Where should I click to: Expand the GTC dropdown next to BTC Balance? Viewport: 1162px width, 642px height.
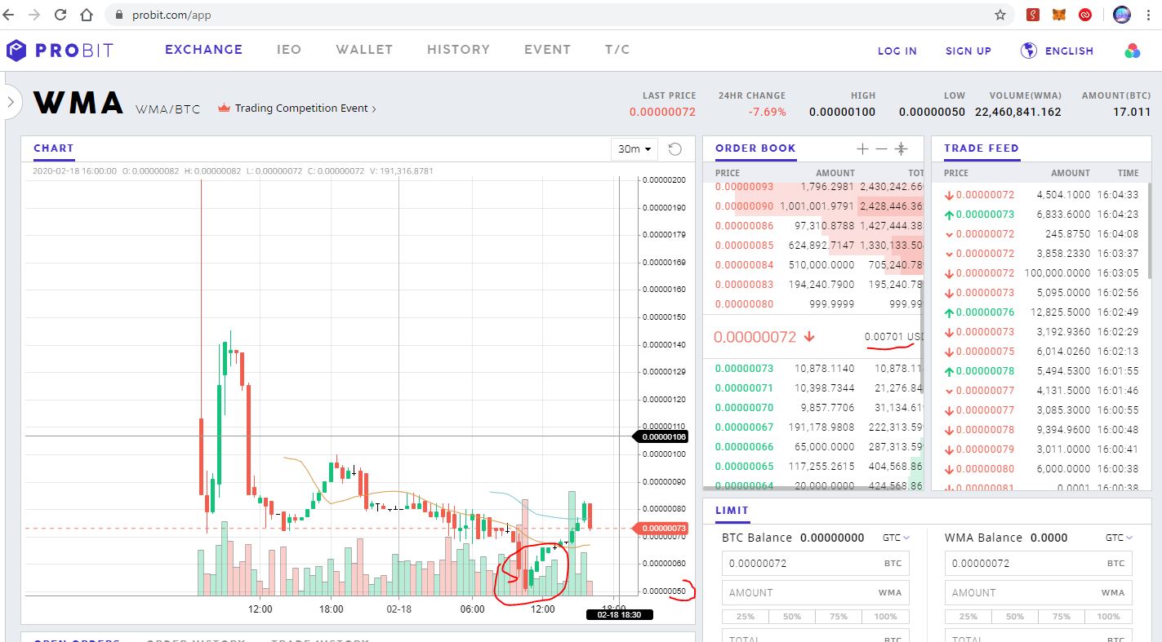click(x=896, y=537)
